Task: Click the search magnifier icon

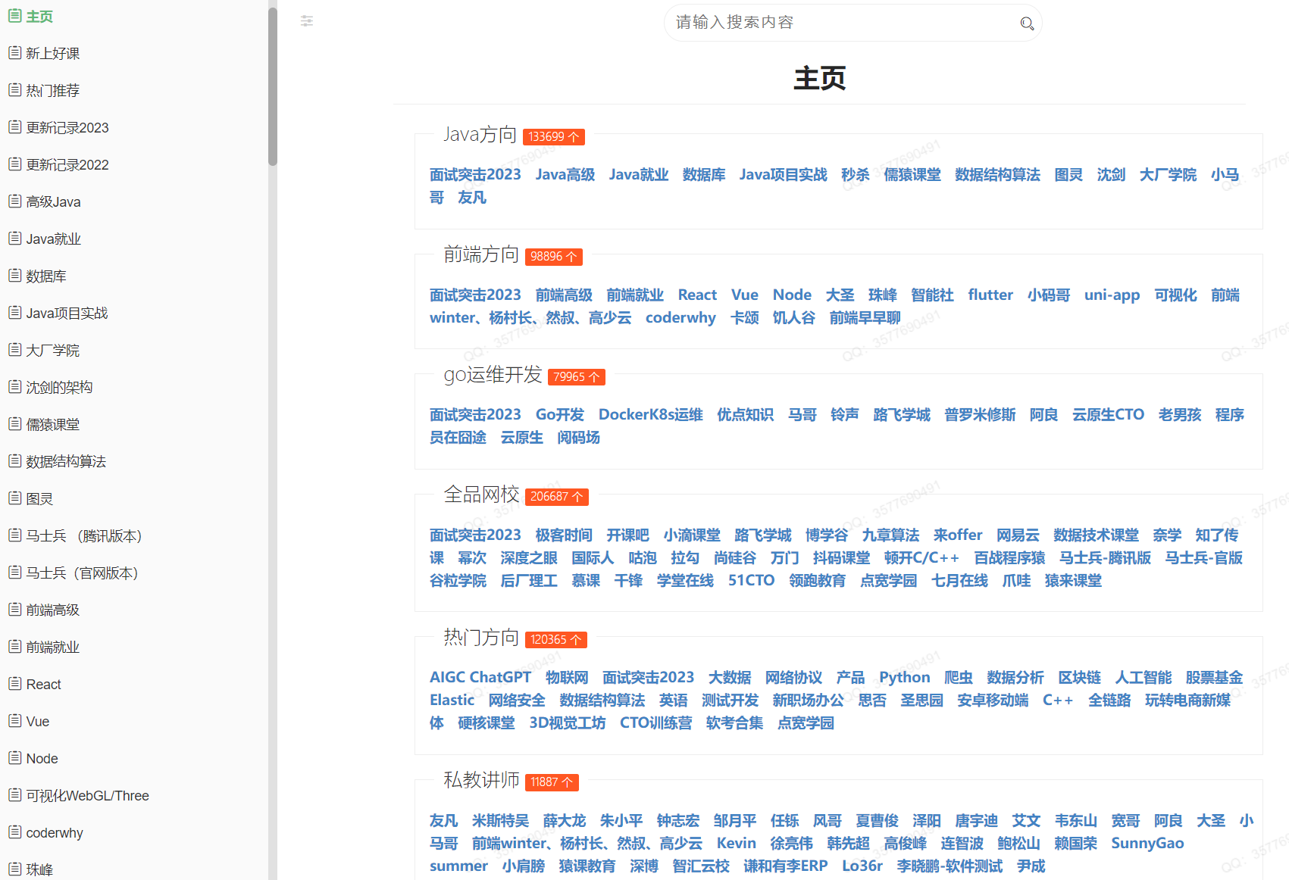Action: (1027, 23)
